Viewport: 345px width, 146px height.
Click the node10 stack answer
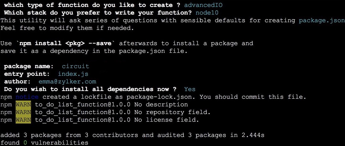[207, 13]
